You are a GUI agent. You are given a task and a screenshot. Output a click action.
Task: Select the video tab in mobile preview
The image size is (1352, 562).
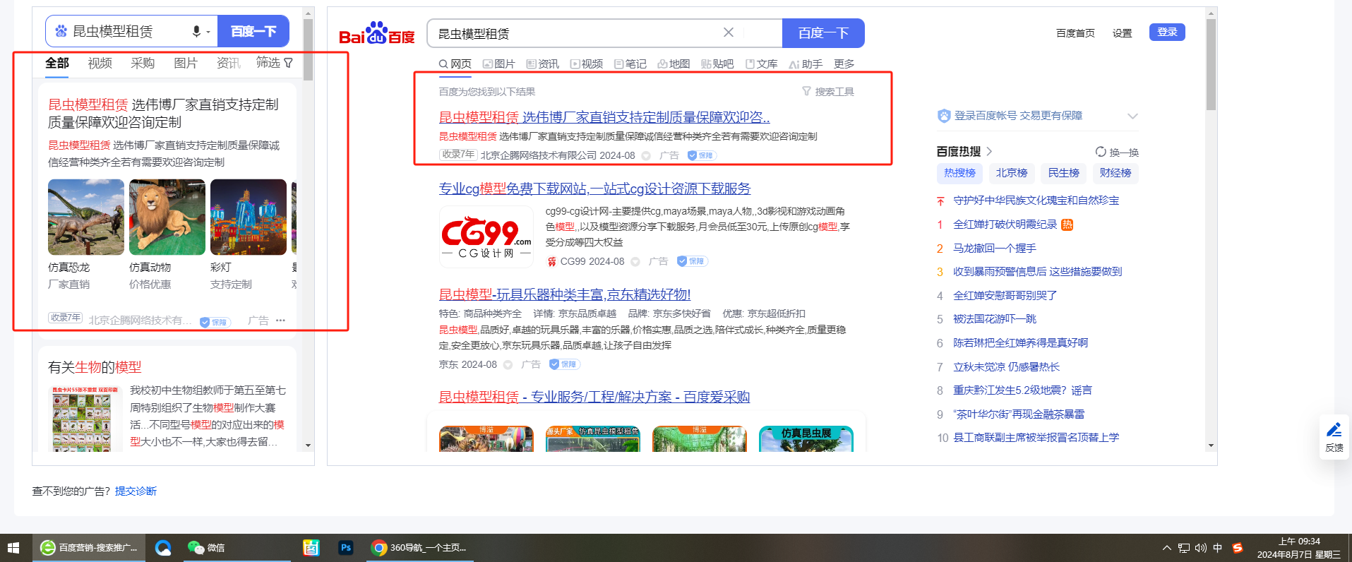click(100, 63)
